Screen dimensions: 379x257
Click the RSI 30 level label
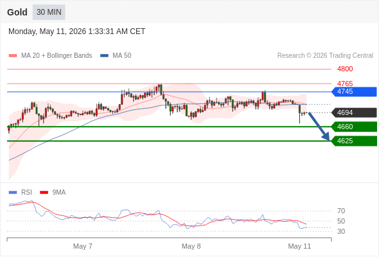[x=341, y=231]
